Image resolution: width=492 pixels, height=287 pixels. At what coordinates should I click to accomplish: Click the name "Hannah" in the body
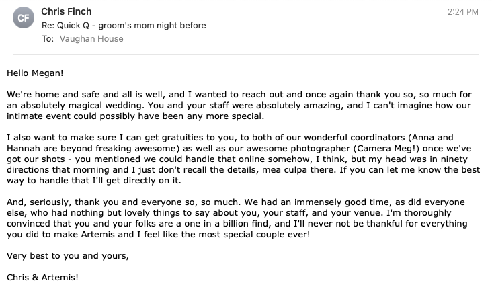pos(24,149)
